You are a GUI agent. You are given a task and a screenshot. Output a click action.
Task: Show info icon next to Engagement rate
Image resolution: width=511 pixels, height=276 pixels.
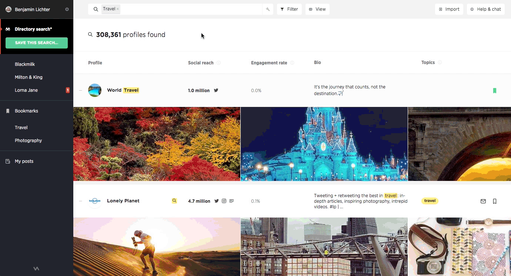[292, 63]
